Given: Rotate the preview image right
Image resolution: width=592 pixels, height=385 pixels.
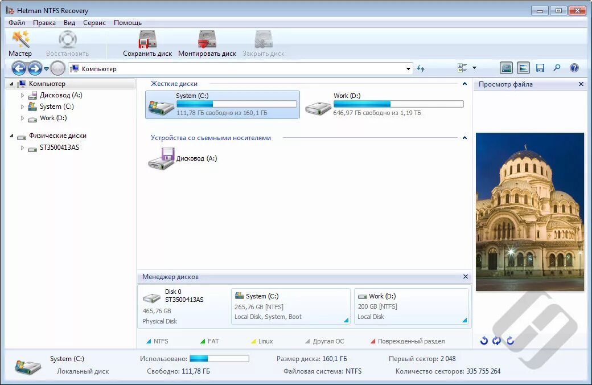Looking at the screenshot, I should point(510,341).
